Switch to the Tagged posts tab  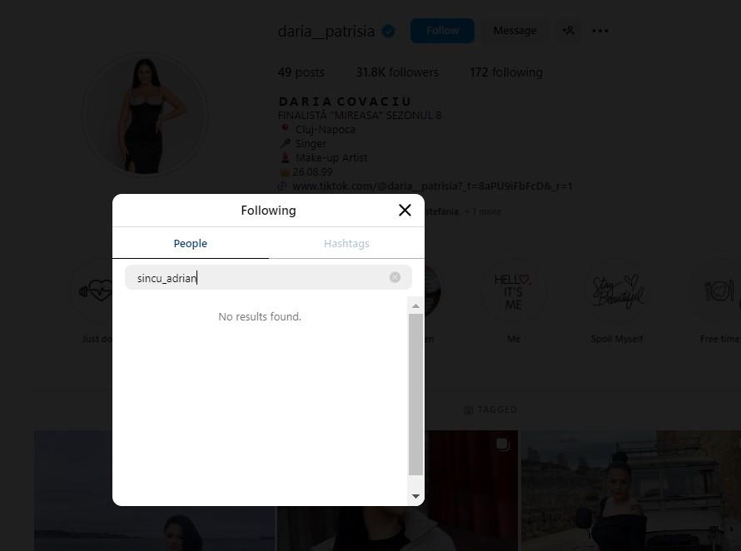point(490,410)
